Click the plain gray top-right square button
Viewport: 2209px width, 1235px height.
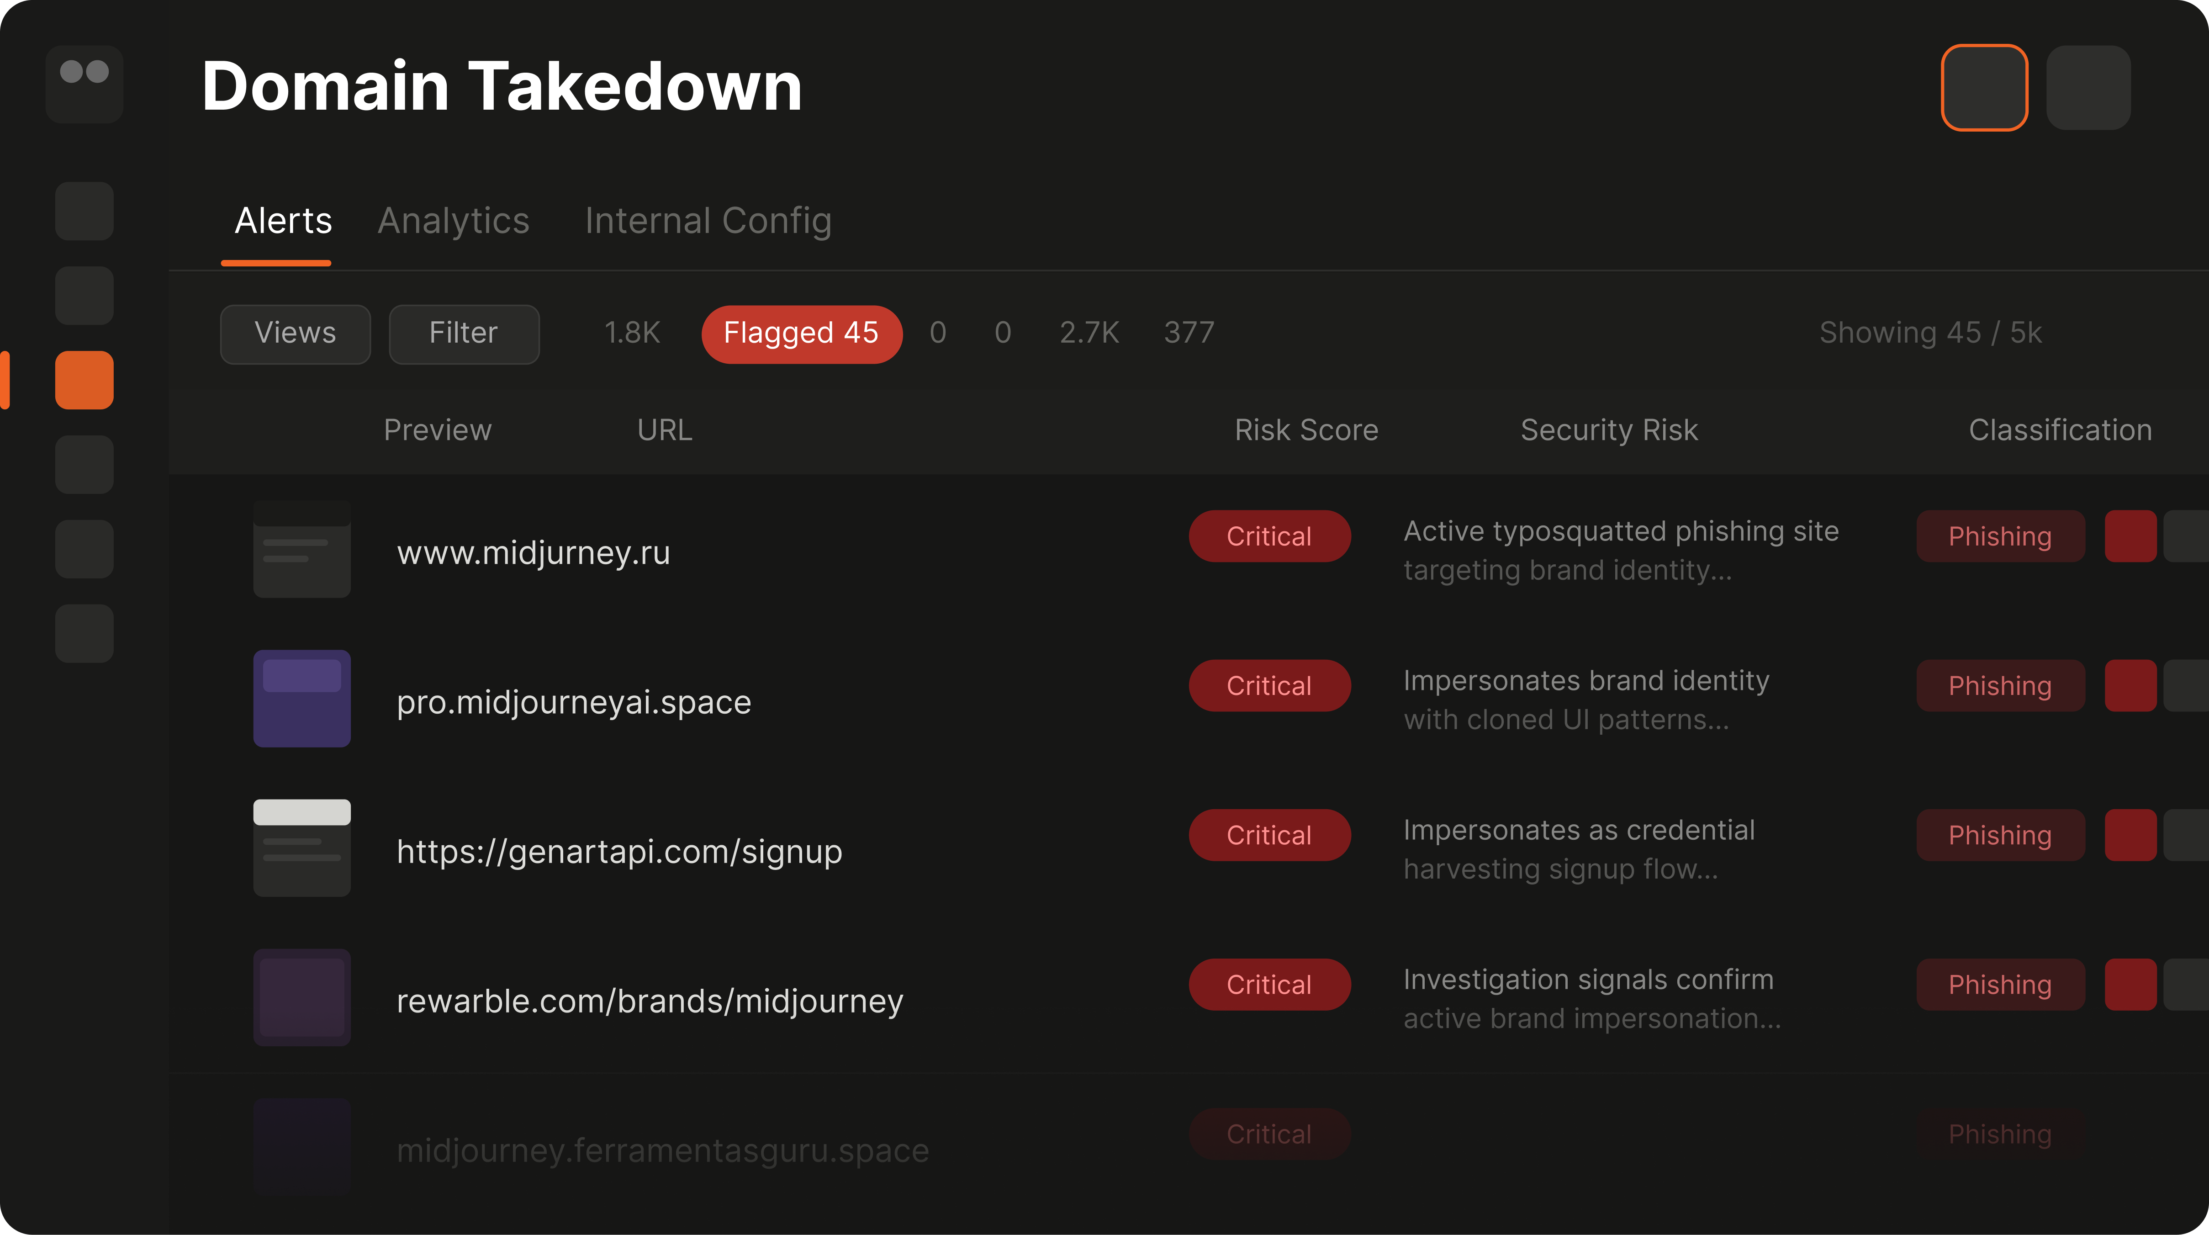pyautogui.click(x=2088, y=87)
